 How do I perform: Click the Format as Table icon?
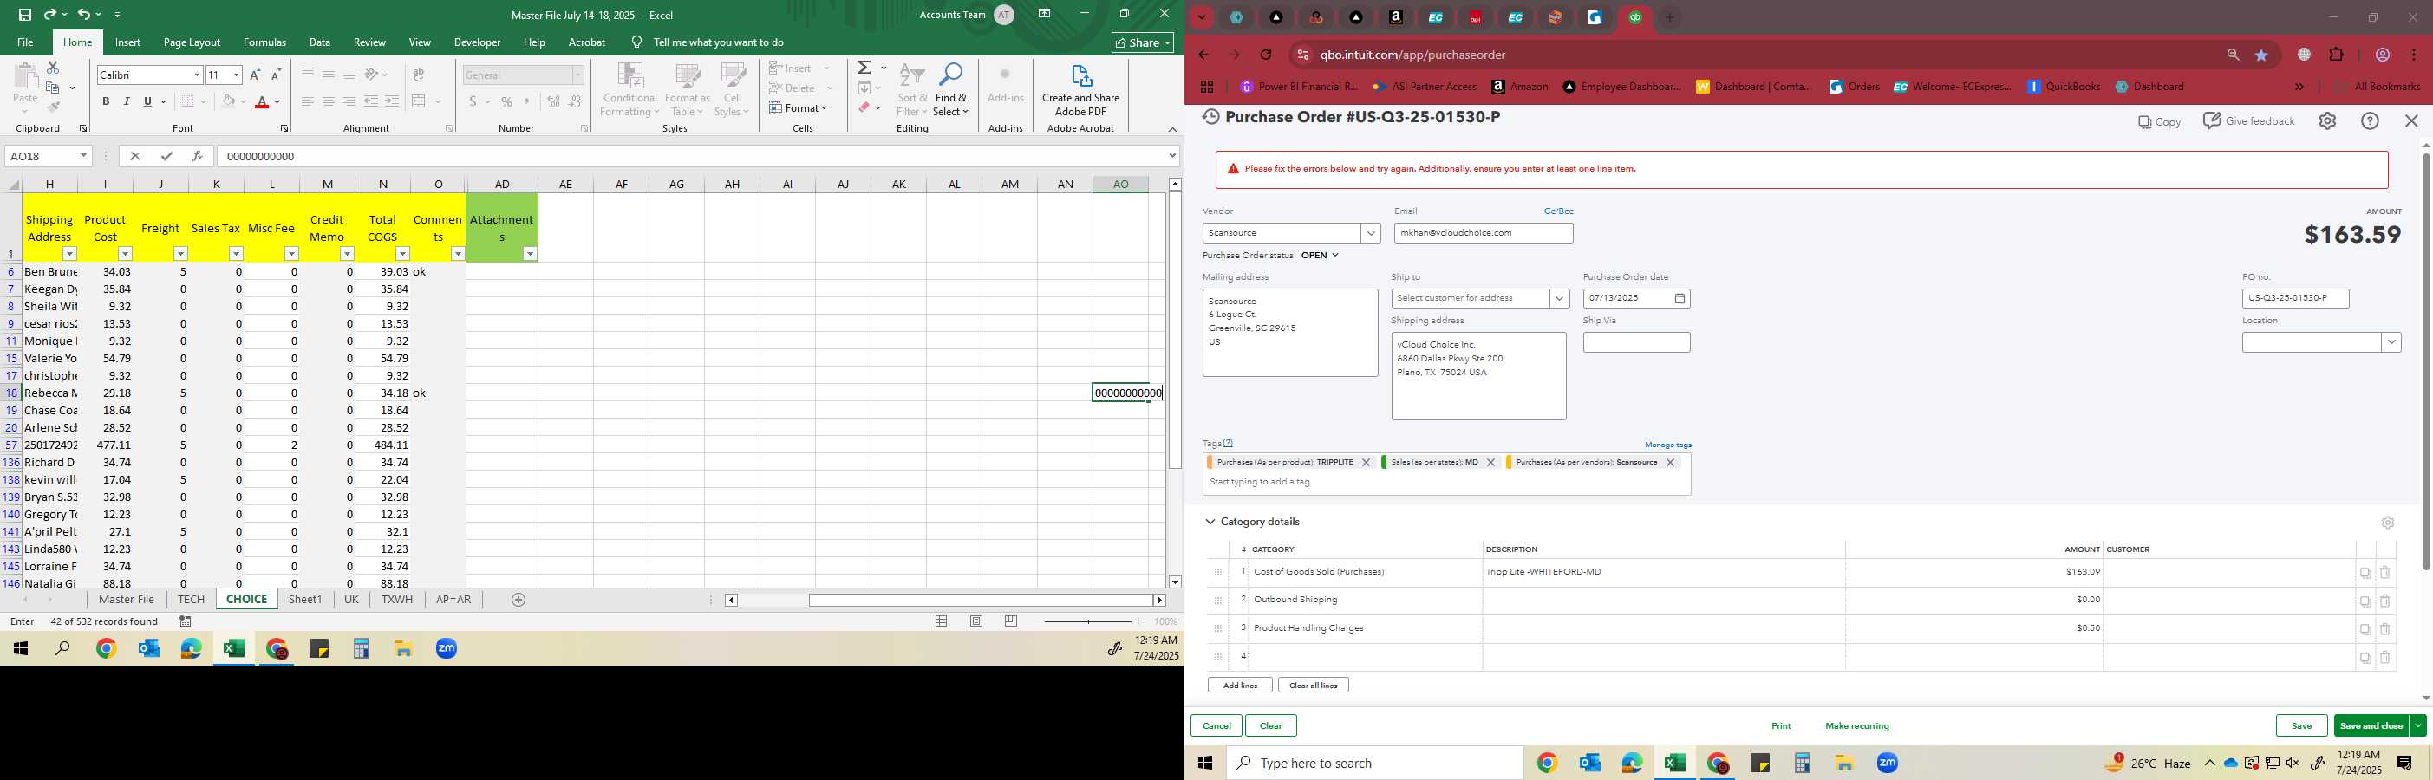pyautogui.click(x=688, y=90)
